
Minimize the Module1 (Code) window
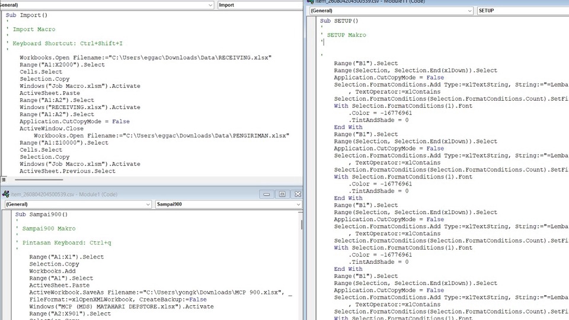click(x=267, y=194)
